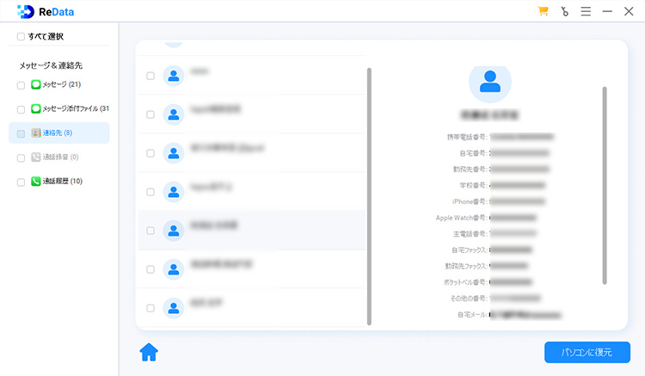Click the 通話録音 phone icon
This screenshot has width=645, height=376.
coord(36,157)
